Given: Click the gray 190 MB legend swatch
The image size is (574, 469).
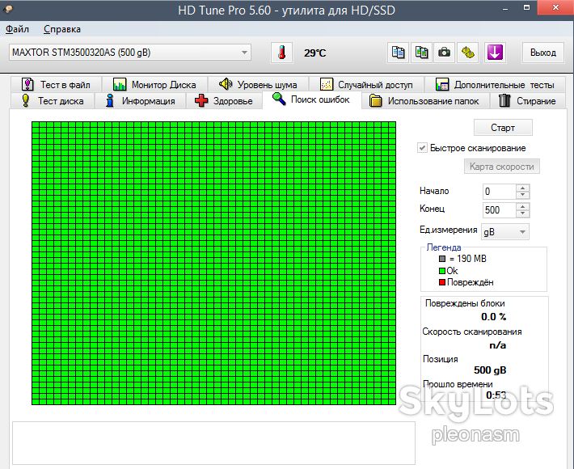Looking at the screenshot, I should coord(442,259).
